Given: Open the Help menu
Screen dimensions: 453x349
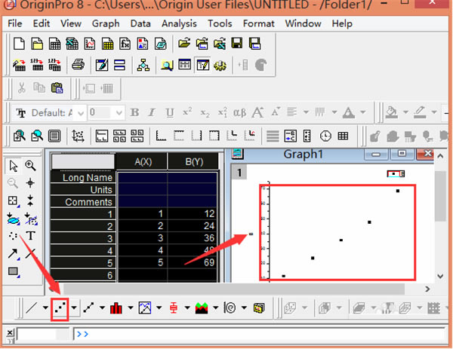Looking at the screenshot, I should 342,23.
